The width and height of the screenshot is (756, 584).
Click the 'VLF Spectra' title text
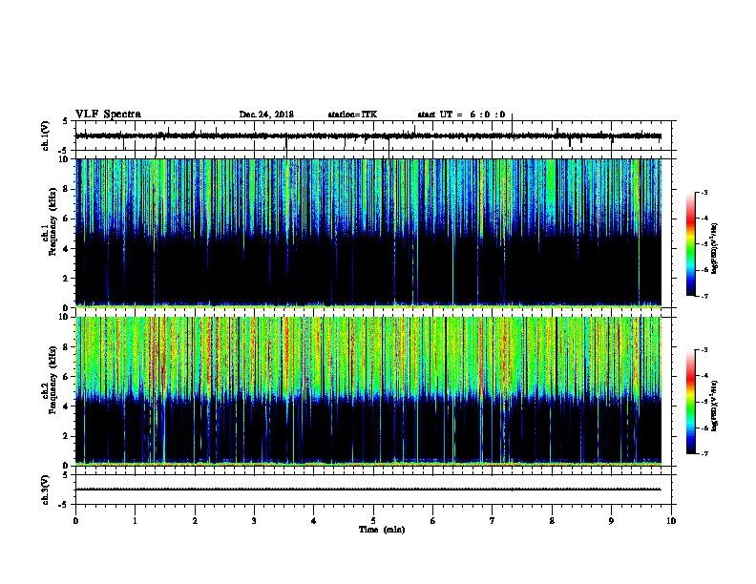(x=108, y=115)
